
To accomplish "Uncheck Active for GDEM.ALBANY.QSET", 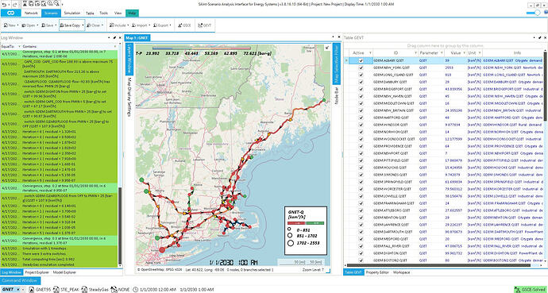I will point(361,60).
